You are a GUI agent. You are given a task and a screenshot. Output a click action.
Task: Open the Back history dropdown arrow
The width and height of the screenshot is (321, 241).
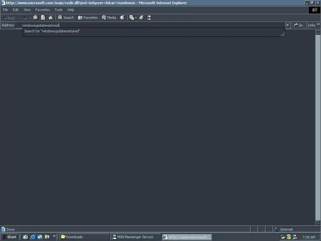[x=19, y=18]
